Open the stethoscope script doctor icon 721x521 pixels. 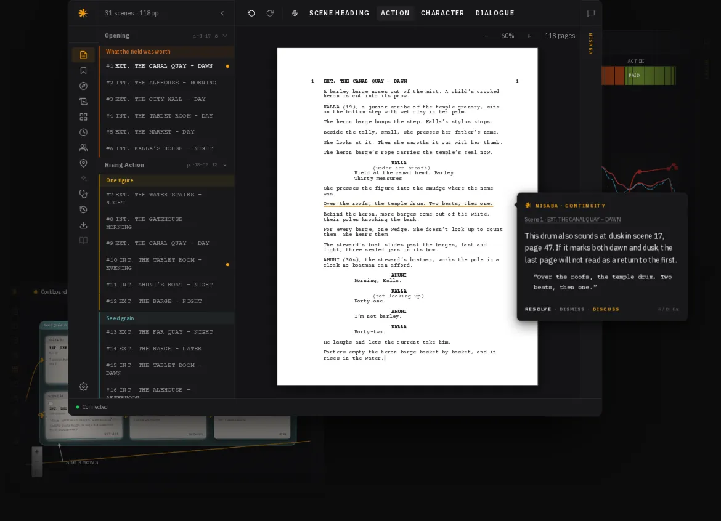pos(83,194)
